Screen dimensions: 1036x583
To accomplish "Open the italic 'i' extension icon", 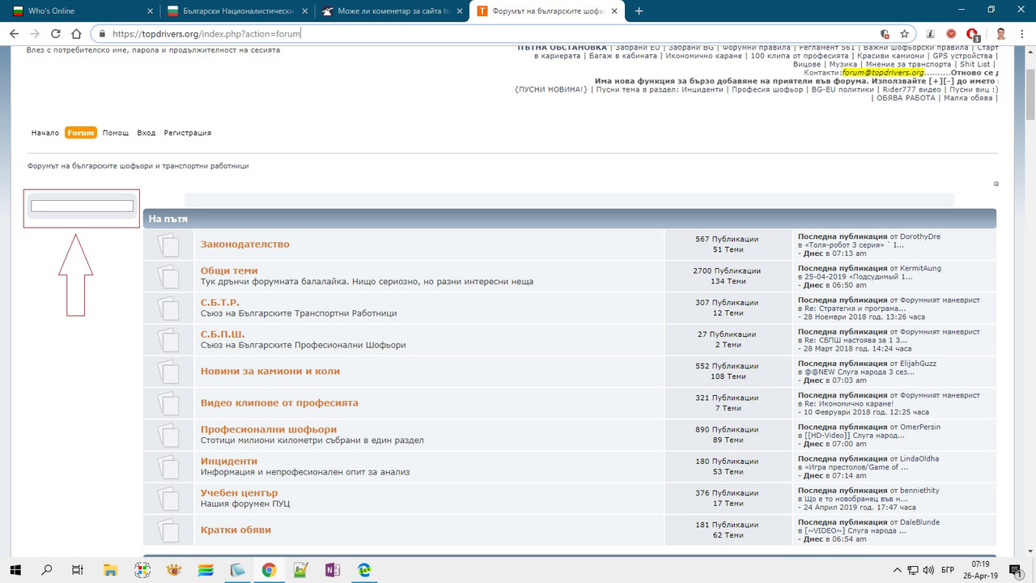I will pyautogui.click(x=931, y=34).
